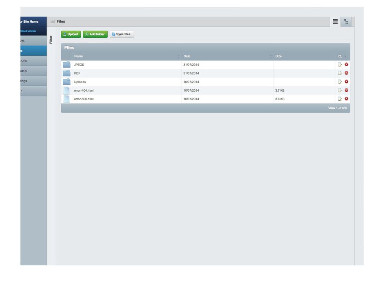Screen dimensions: 384x288
Task: Click the "View 1–5 of 5" pager text
Action: coord(337,108)
